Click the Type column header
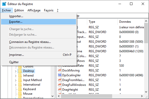Image resolution: width=149 pixels, height=99 pixels. point(102,22)
